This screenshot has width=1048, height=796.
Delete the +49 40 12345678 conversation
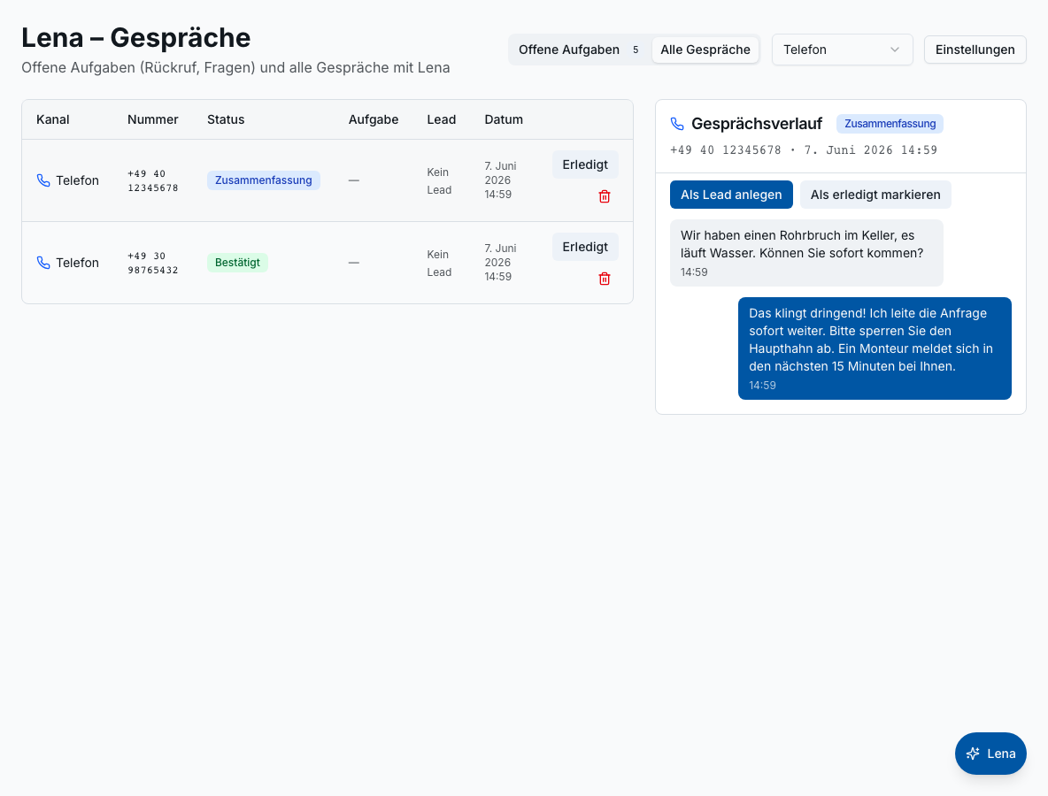(x=605, y=196)
